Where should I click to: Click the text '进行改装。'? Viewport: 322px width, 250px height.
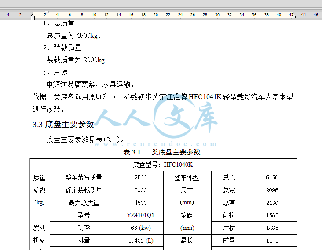49,109
